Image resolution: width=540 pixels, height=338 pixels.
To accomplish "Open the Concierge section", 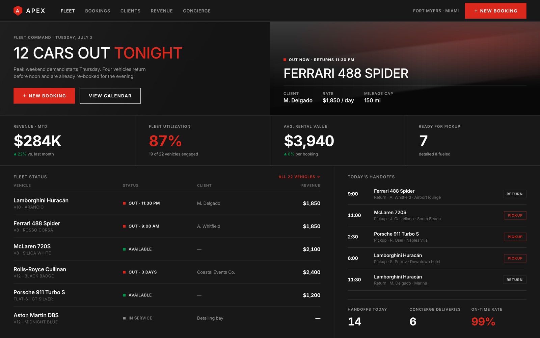I will pyautogui.click(x=197, y=11).
